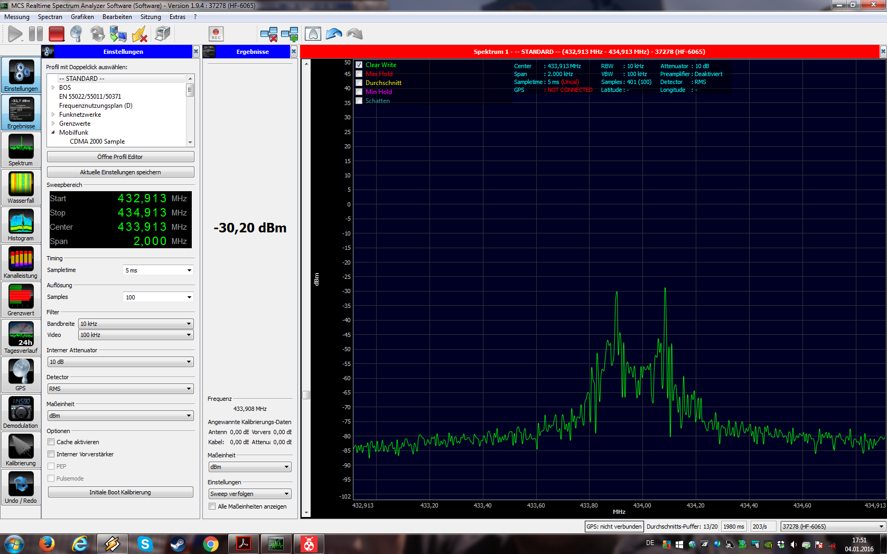Open the Kalibrierung panel in the sidebar
This screenshot has height=554, width=887.
point(21,450)
